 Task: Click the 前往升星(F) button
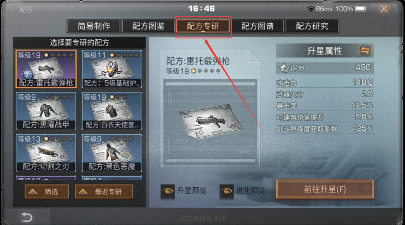click(x=325, y=189)
